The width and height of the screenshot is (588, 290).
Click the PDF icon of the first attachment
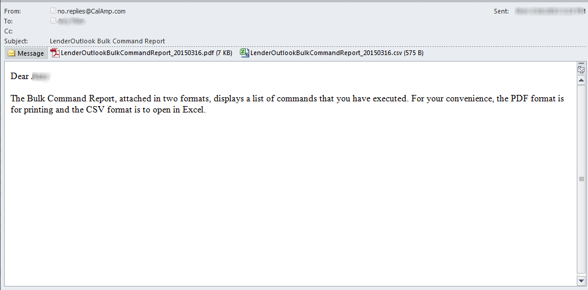pos(56,53)
